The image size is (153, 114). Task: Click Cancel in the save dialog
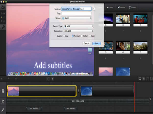tap(87, 44)
